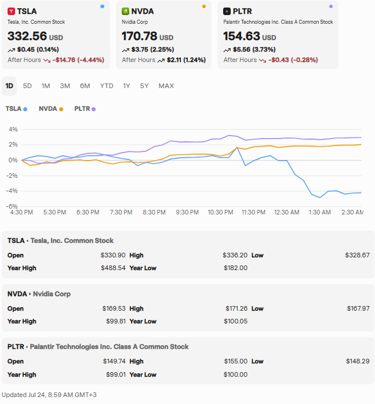Show the 6M chart range

(85, 86)
